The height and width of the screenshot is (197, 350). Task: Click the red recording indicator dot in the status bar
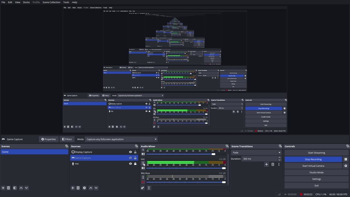[301, 195]
